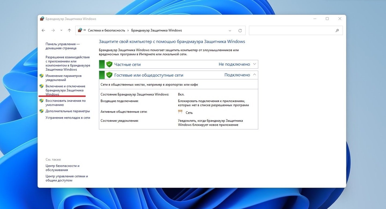The height and width of the screenshot is (209, 386).
Task: Open recent locations dropdown arrow
Action: (x=61, y=30)
